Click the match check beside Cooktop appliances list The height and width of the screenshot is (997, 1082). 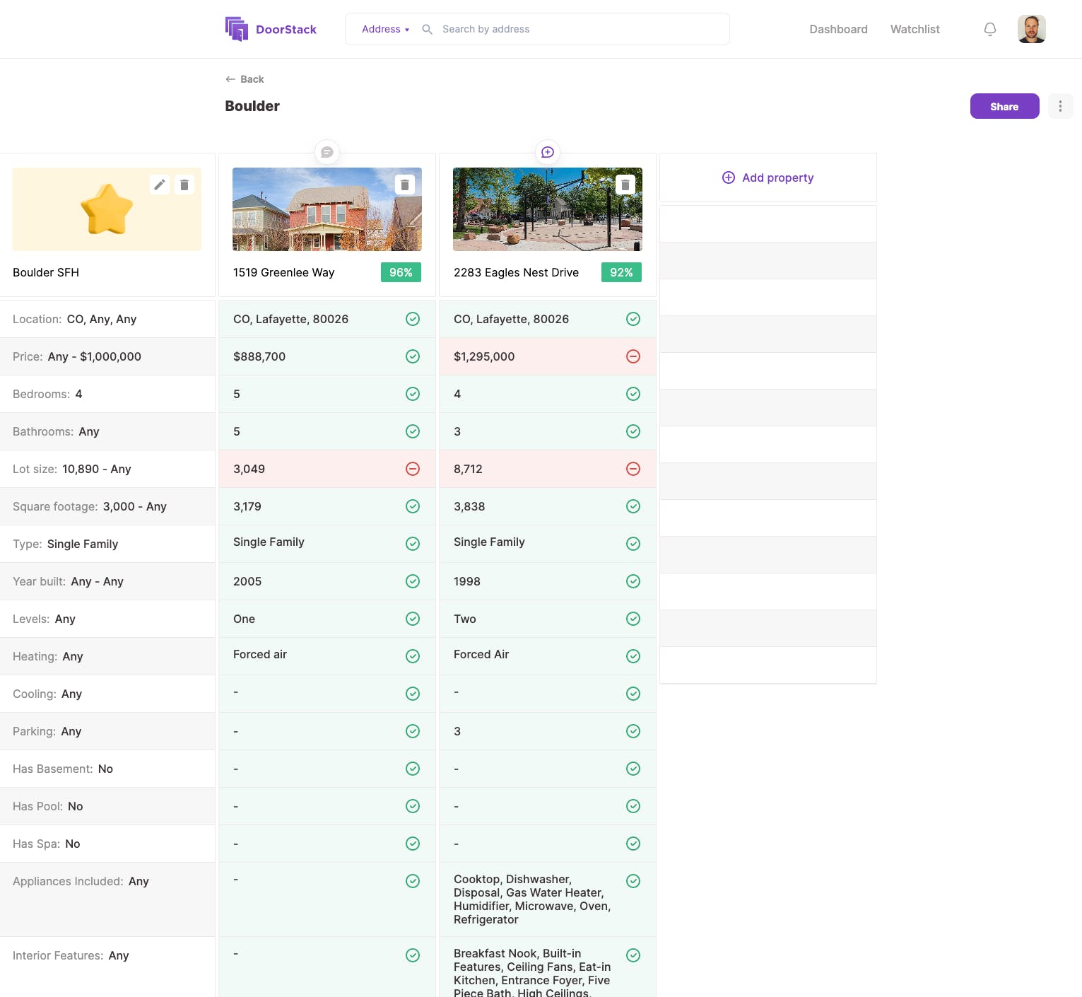click(633, 881)
